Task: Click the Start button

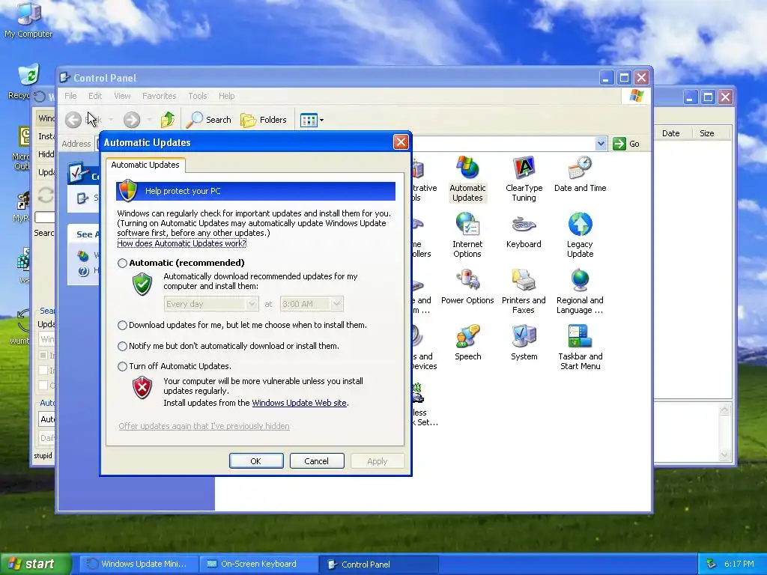Action: coord(35,565)
